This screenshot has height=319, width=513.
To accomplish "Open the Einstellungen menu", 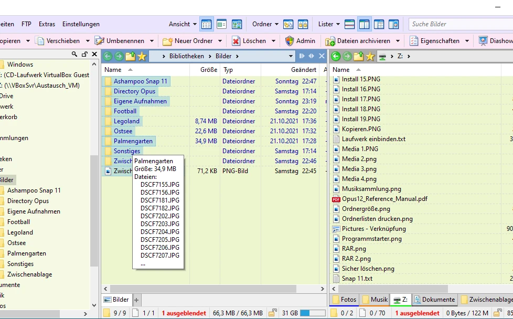I will tap(81, 24).
